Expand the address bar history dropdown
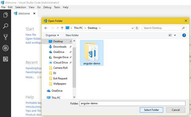Screen dimensions: 191x117 [133, 28]
